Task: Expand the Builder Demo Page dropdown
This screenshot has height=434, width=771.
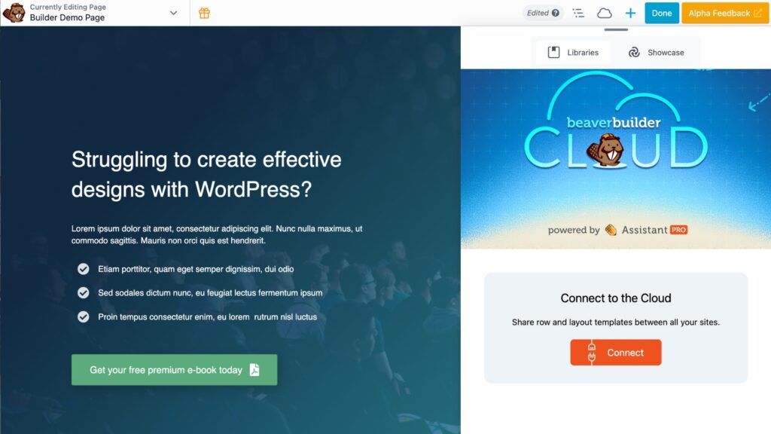Action: (174, 13)
